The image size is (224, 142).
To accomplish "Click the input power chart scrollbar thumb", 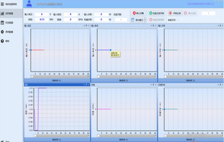I will [x=165, y=77].
